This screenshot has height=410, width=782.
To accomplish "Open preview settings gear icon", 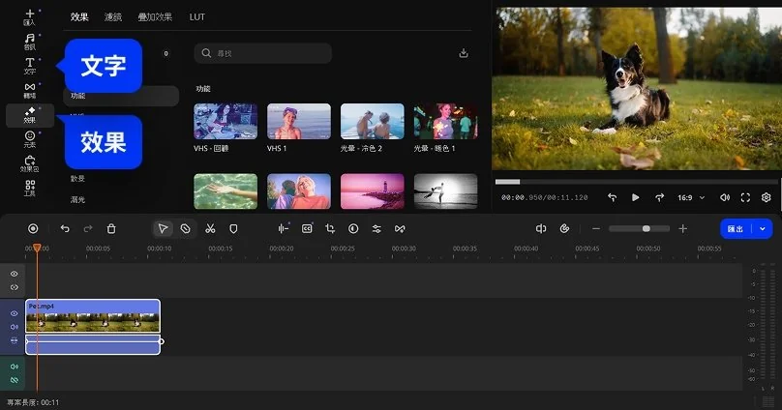I will click(766, 197).
